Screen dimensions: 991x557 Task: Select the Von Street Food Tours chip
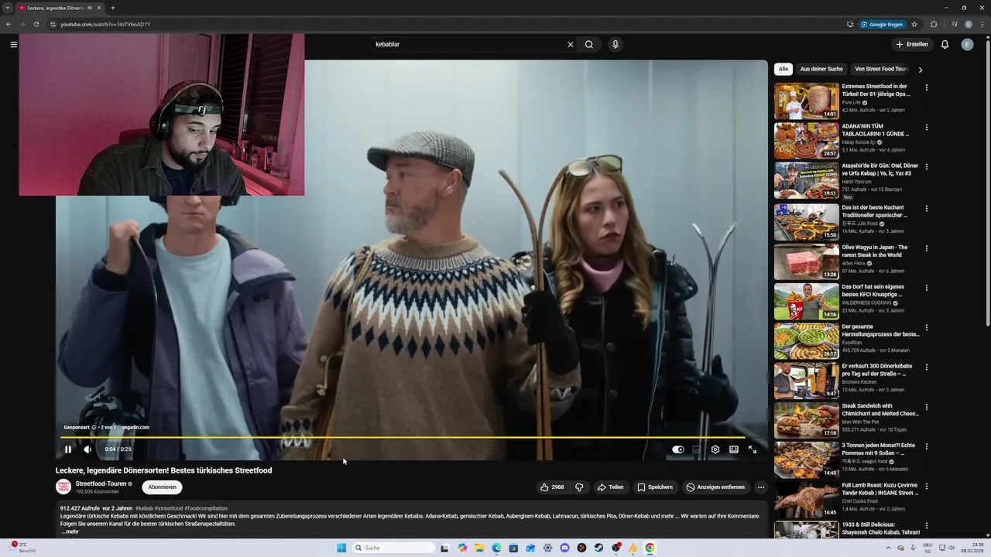click(881, 69)
